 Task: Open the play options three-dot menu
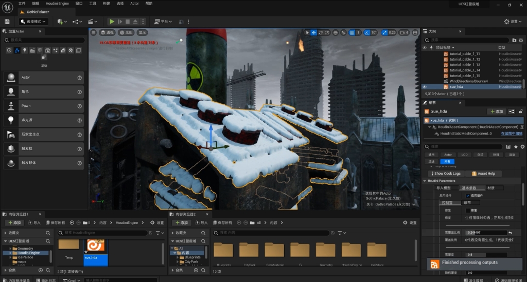143,22
